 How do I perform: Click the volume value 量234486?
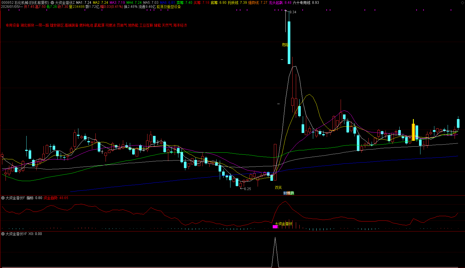(77, 7)
